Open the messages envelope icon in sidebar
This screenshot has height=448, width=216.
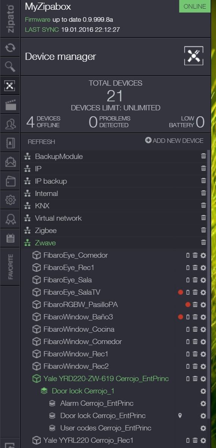click(10, 162)
